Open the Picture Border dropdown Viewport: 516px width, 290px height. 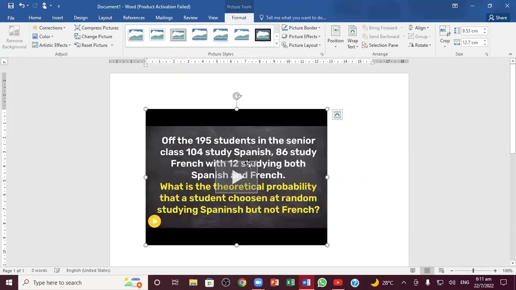301,28
